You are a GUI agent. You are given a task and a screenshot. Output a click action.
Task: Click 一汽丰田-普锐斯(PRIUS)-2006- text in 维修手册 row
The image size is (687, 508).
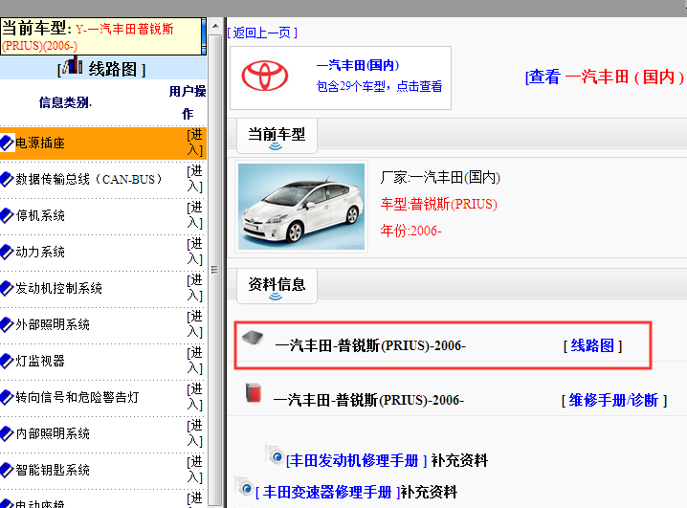click(368, 400)
